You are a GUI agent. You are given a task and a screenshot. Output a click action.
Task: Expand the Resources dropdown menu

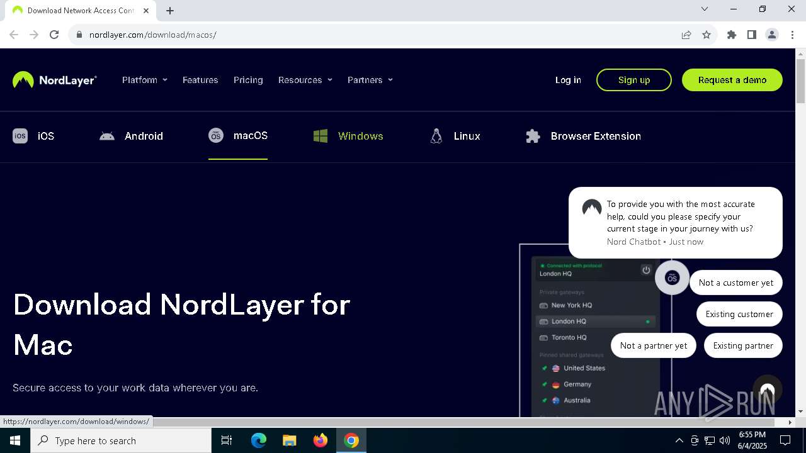point(305,80)
